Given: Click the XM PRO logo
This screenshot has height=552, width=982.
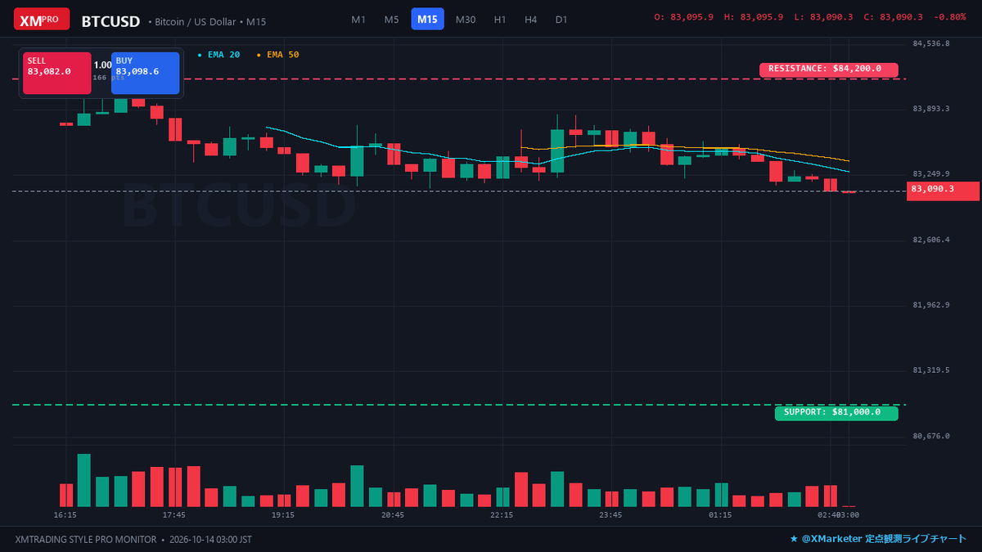Looking at the screenshot, I should coord(42,19).
